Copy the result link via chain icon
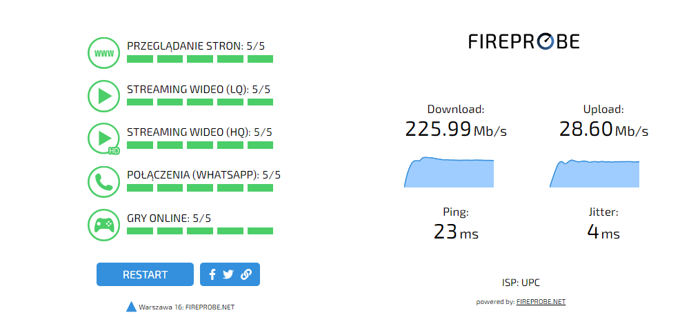 pyautogui.click(x=246, y=274)
